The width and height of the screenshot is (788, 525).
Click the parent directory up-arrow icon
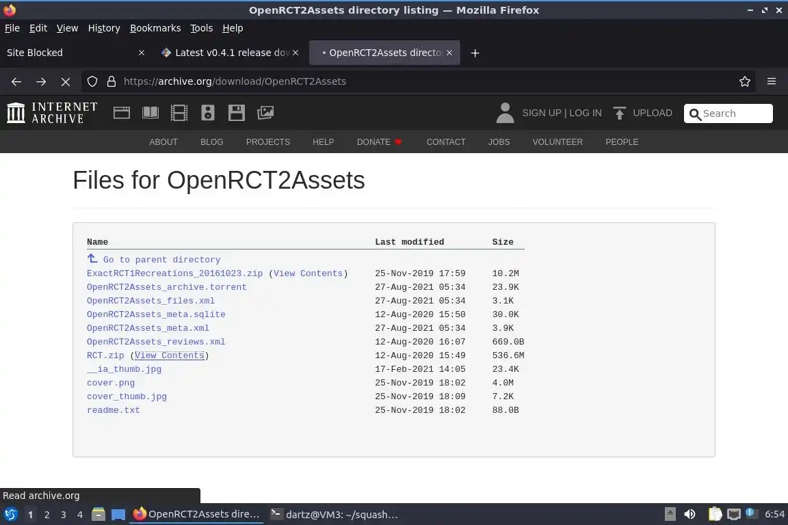[92, 258]
